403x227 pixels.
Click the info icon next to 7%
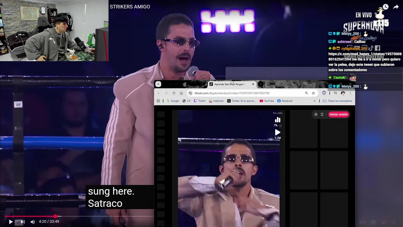[x=280, y=125]
